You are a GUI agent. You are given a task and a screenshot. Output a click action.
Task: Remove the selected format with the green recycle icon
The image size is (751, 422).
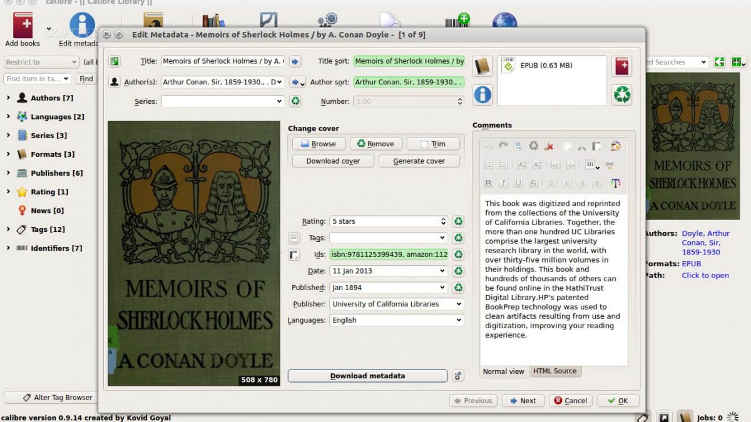(622, 94)
